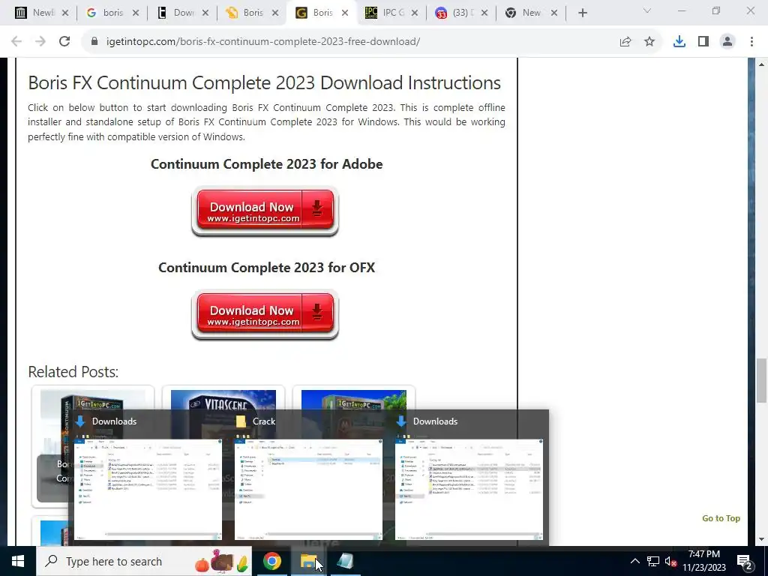Switch to the IPC Games tab
Image resolution: width=768 pixels, height=576 pixels.
(390, 13)
